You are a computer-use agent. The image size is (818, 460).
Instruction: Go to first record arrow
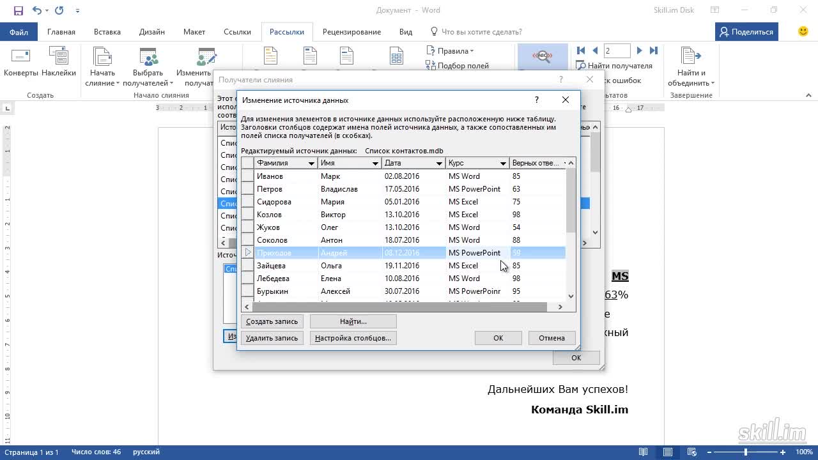[x=581, y=50]
